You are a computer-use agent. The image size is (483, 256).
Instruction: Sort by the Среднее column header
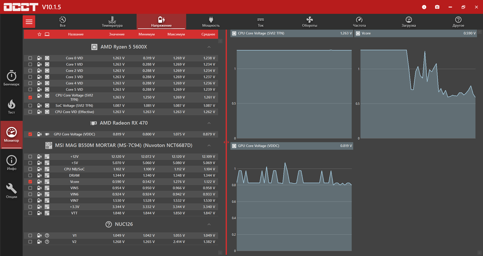click(208, 34)
